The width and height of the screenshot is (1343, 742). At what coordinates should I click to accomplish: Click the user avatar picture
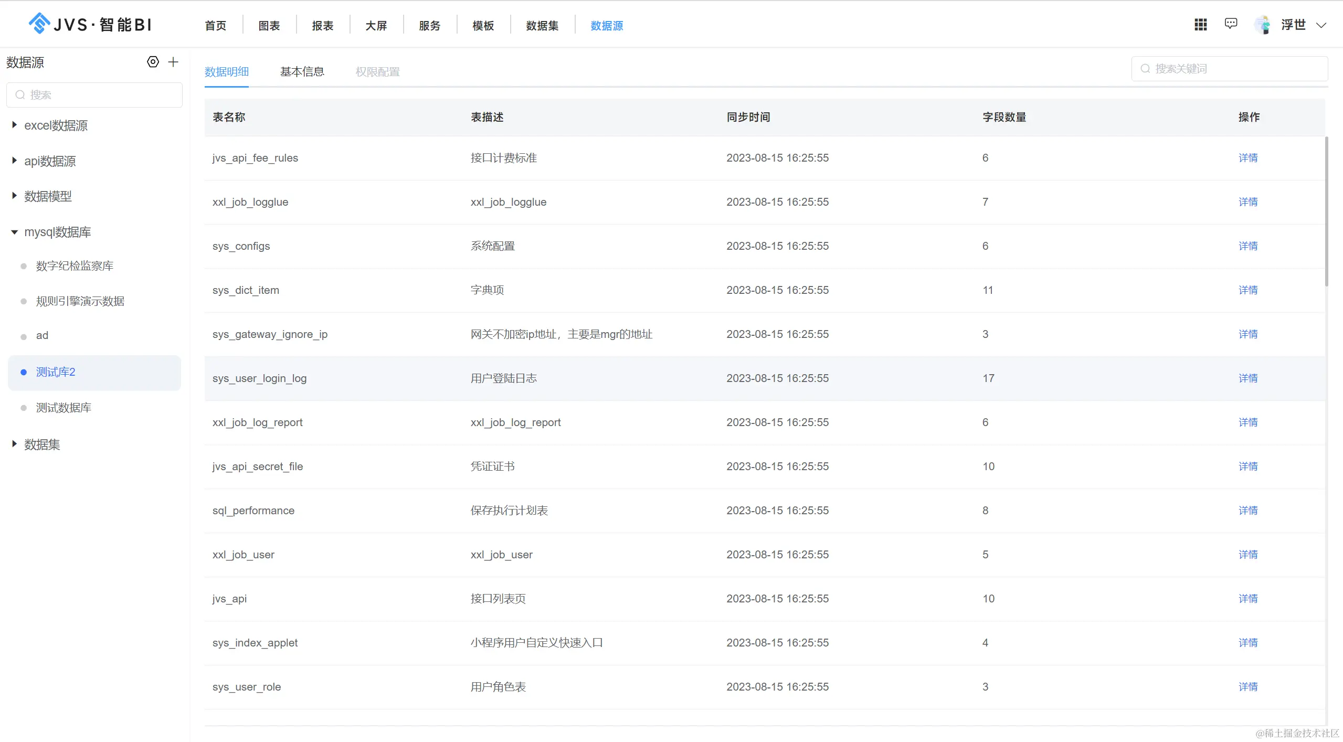point(1263,25)
